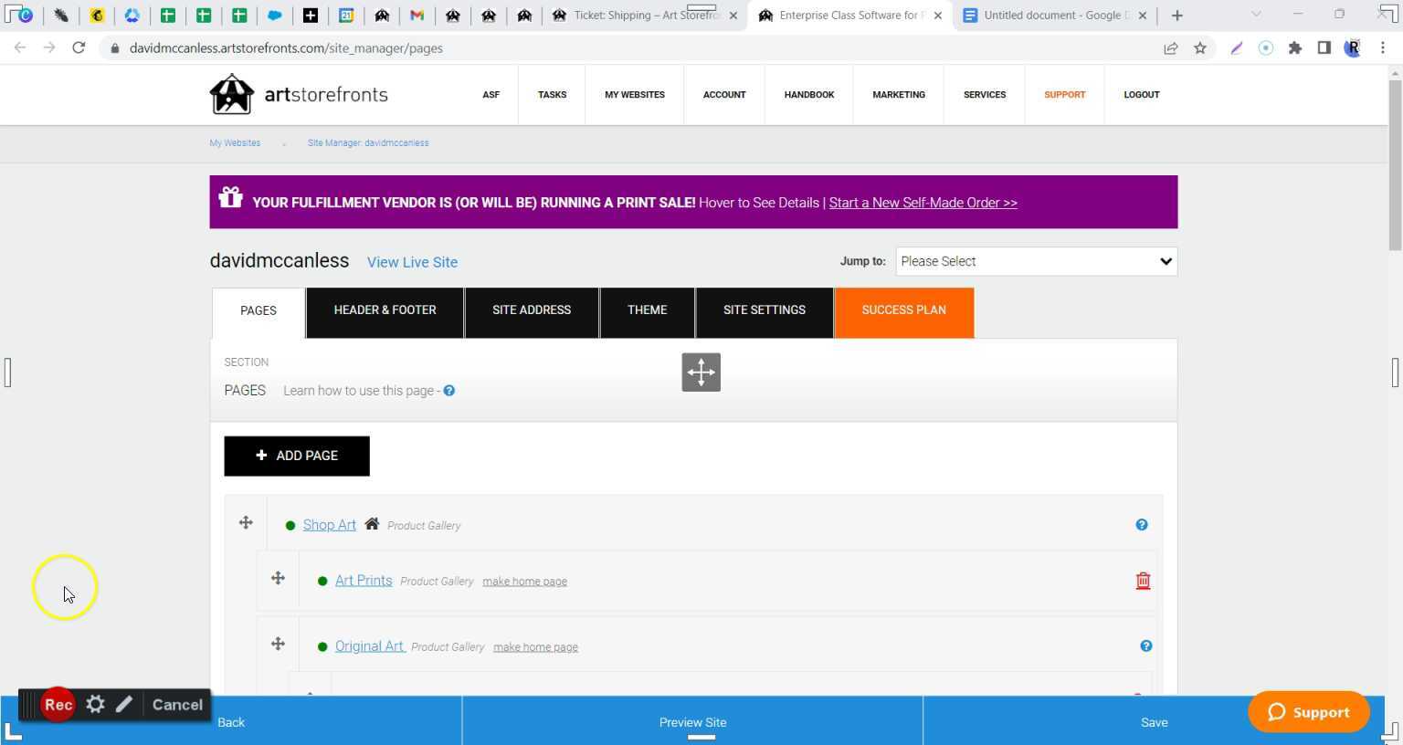Viewport: 1403px width, 745px height.
Task: Click the pencil annotation toggle in the Rec toolbar
Action: [x=125, y=704]
